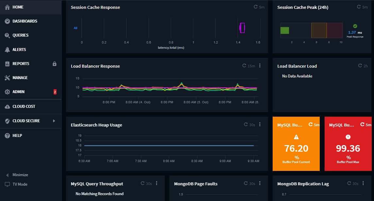Click the Help question mark icon
Image resolution: width=374 pixels, height=201 pixels.
click(x=7, y=136)
